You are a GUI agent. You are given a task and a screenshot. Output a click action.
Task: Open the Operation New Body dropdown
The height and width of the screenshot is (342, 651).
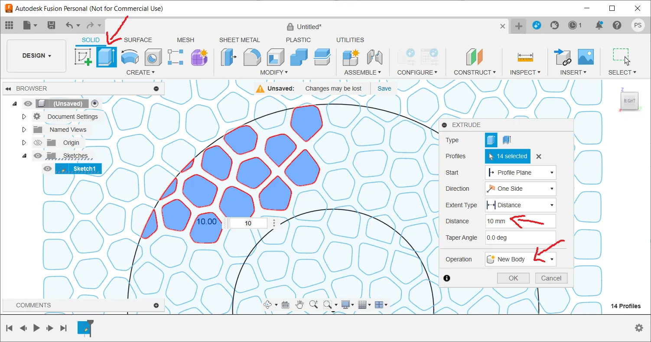(x=521, y=259)
